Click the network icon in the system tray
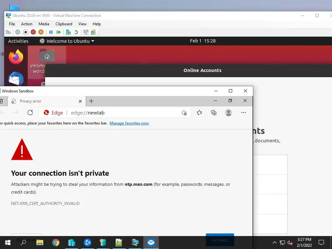The height and width of the screenshot is (249, 332). [x=282, y=243]
